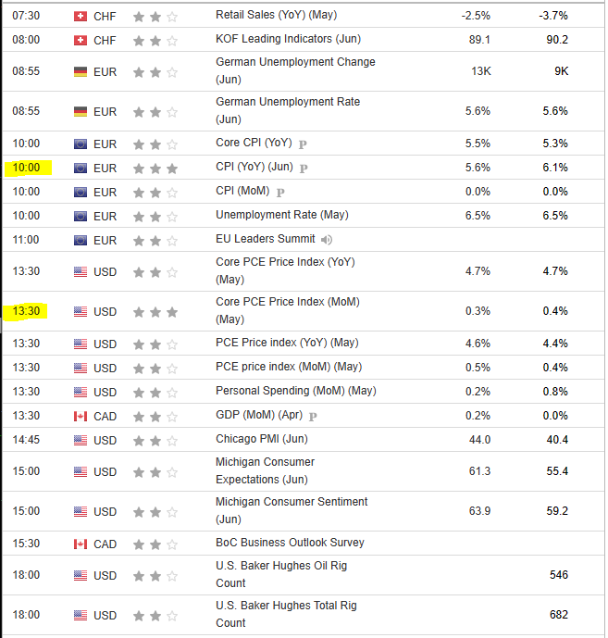608x638 pixels.
Task: Click the German flag in the German Unemployment Change row
Action: coord(81,71)
